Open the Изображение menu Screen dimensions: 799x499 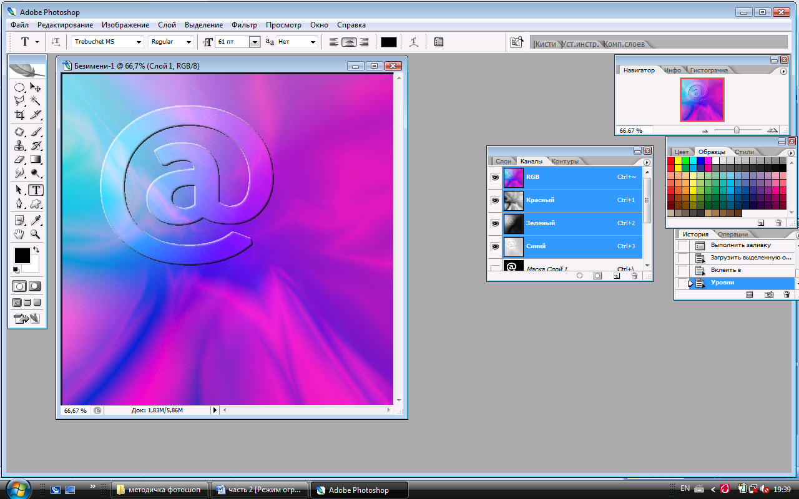click(x=125, y=25)
